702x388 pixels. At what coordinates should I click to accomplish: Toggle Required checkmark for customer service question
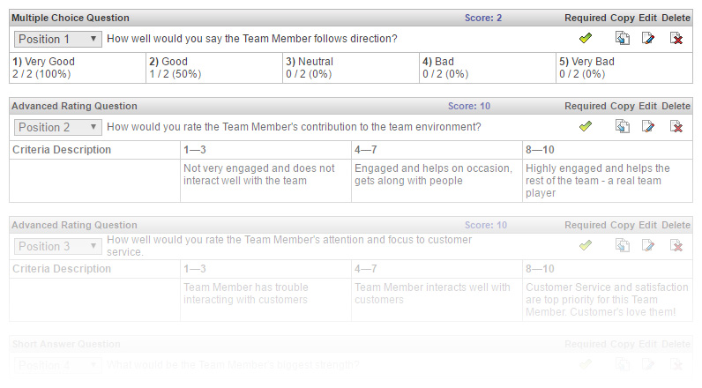(585, 246)
